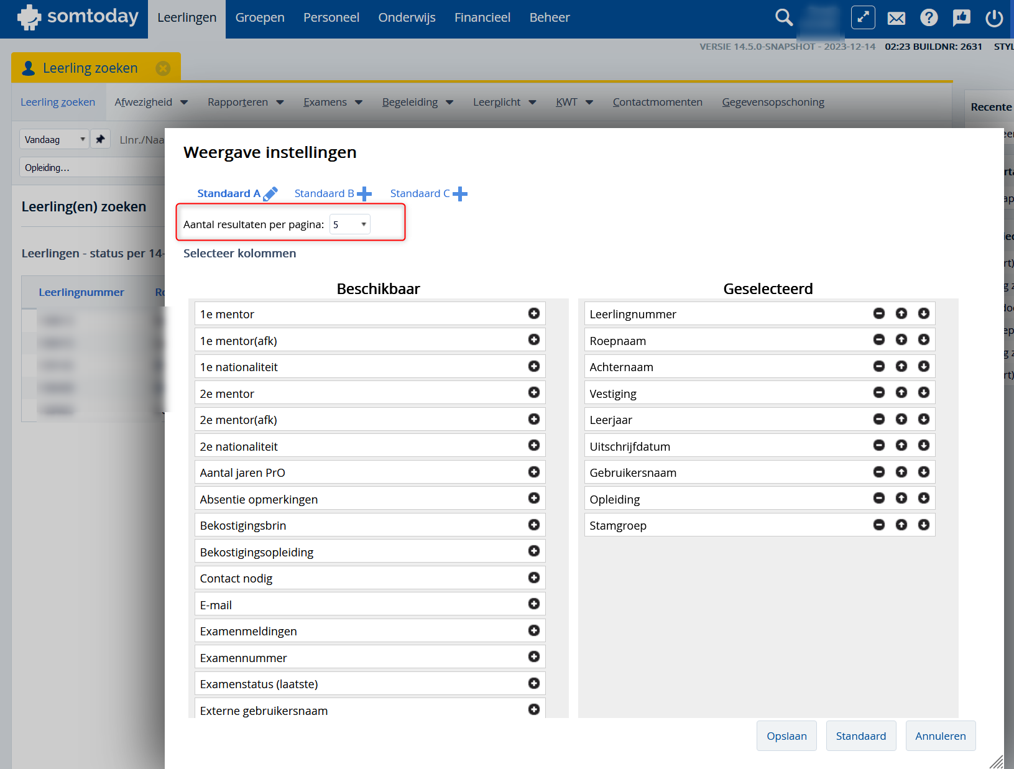1014x769 pixels.
Task: Move Opleiding column up
Action: coord(901,498)
